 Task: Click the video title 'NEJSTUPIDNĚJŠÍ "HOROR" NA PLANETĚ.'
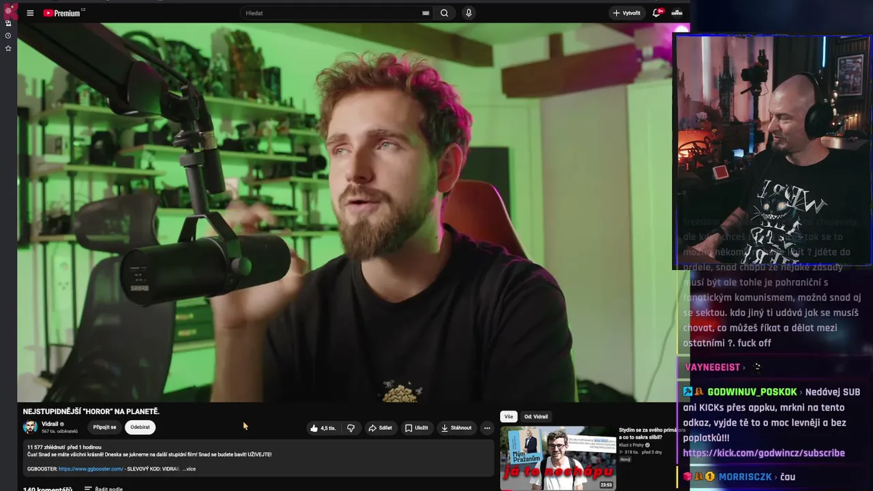(91, 411)
